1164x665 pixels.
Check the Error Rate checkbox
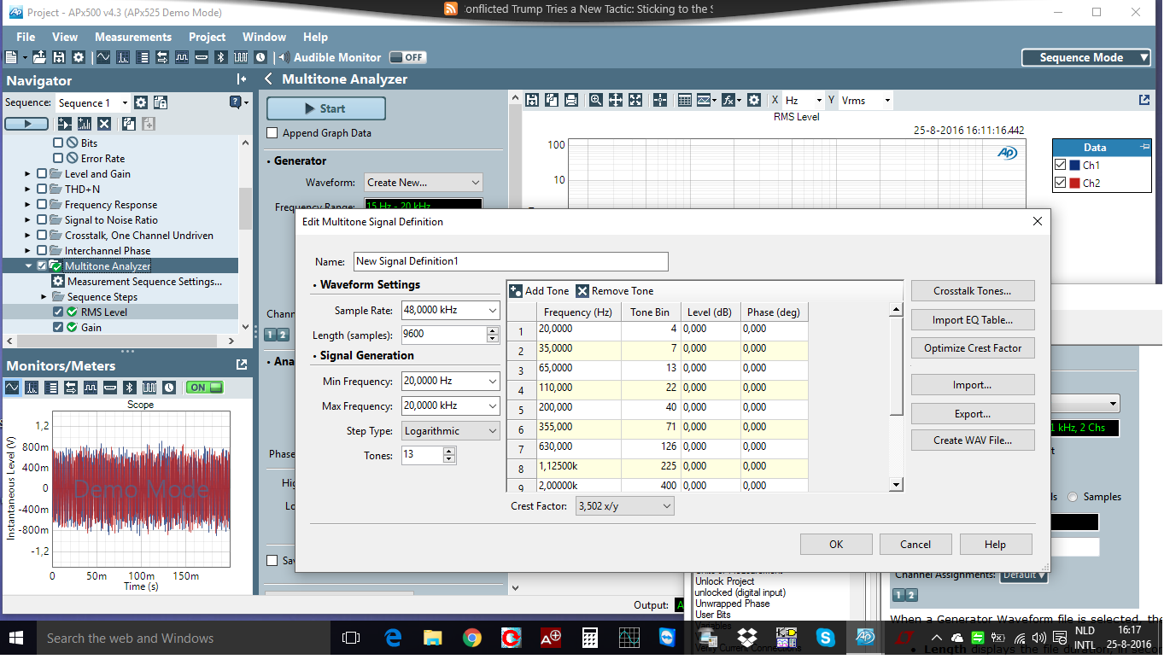tap(58, 159)
